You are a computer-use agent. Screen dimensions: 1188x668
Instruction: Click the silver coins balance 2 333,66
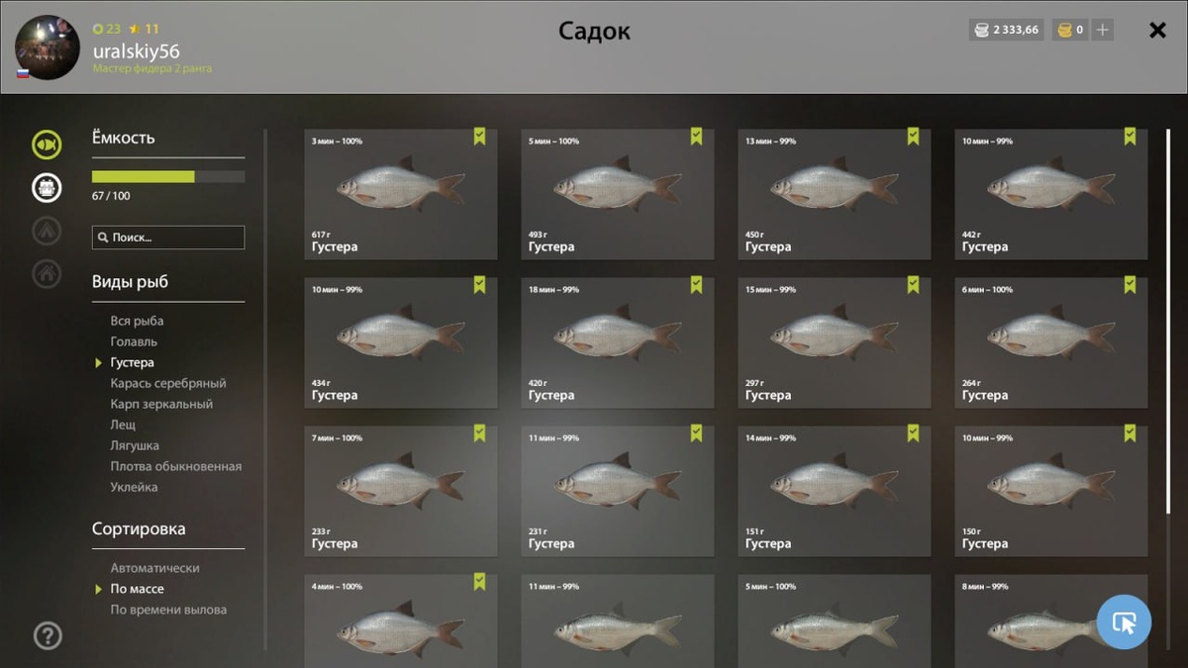point(1006,30)
